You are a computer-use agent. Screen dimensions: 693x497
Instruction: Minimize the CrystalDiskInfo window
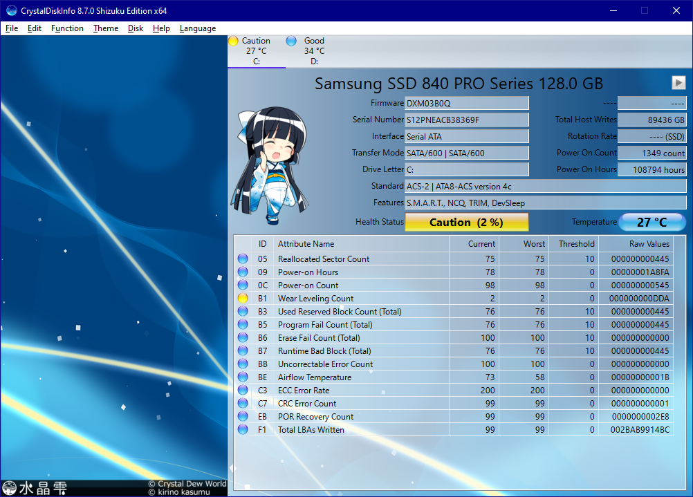coord(613,10)
